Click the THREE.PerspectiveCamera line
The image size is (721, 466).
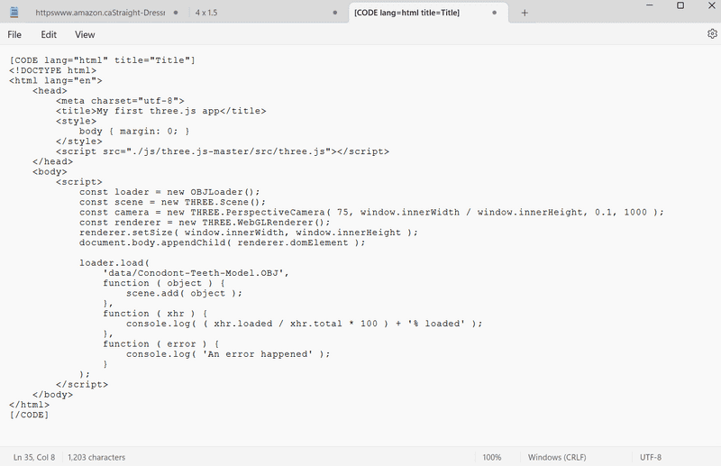point(371,212)
